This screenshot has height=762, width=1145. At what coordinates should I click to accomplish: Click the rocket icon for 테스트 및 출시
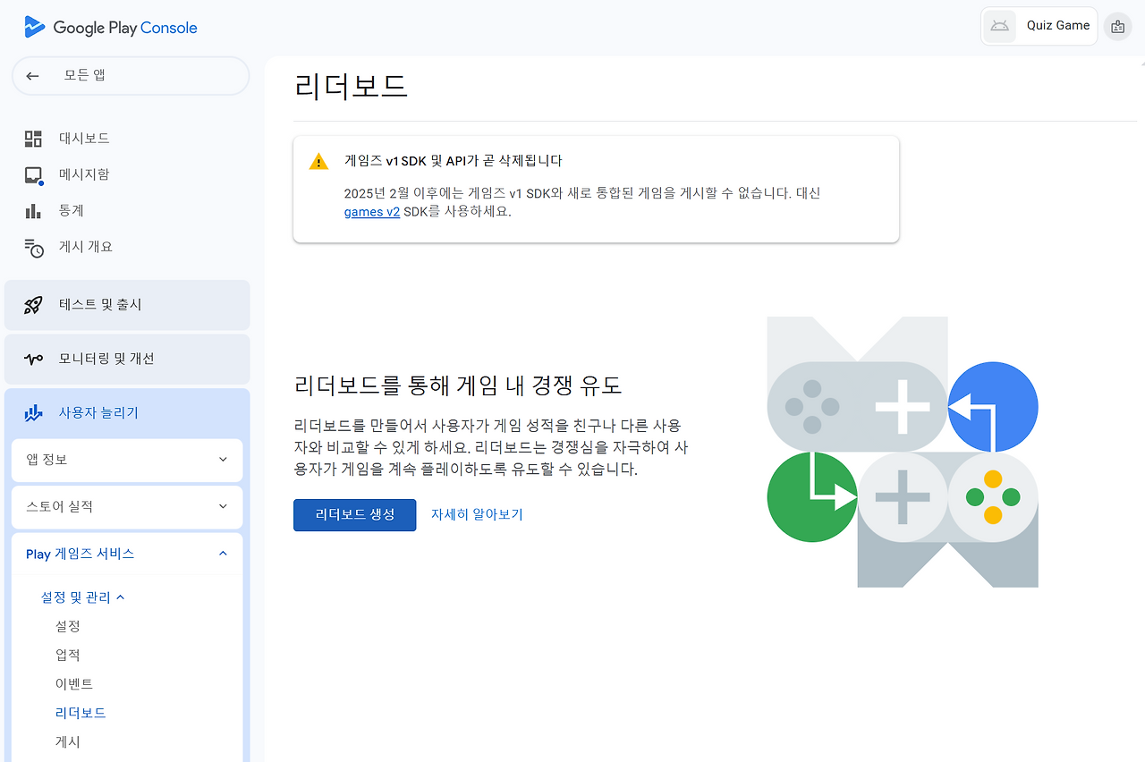(33, 305)
